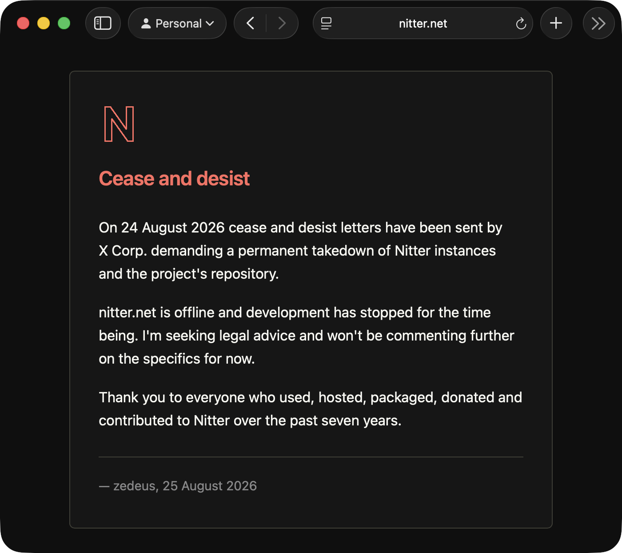Click the zedeus signature line

178,486
